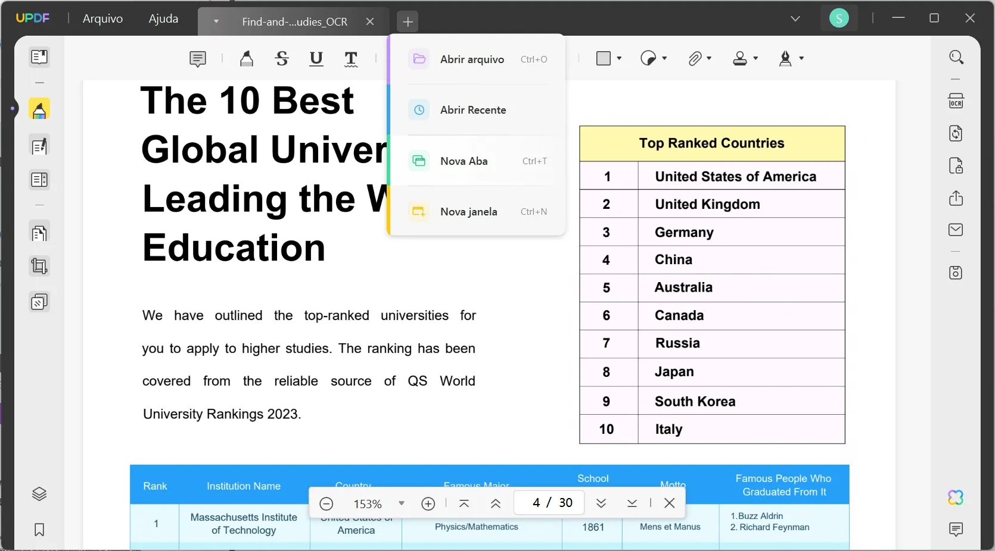
Task: Open the bookmark panel
Action: [x=39, y=530]
